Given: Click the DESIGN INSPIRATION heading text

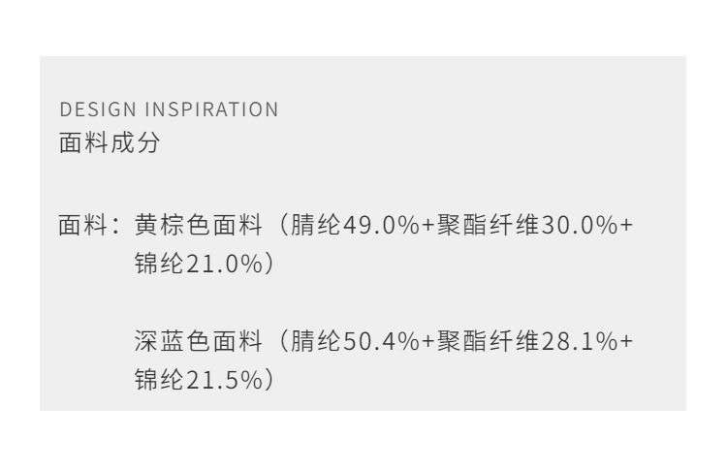Looking at the screenshot, I should (169, 109).
